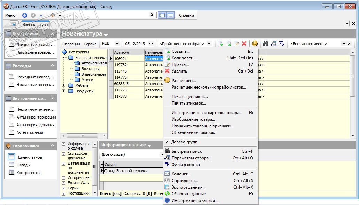359x205 pixels.
Task: Choose 'Печать ценников...' in context menu
Action: click(189, 97)
